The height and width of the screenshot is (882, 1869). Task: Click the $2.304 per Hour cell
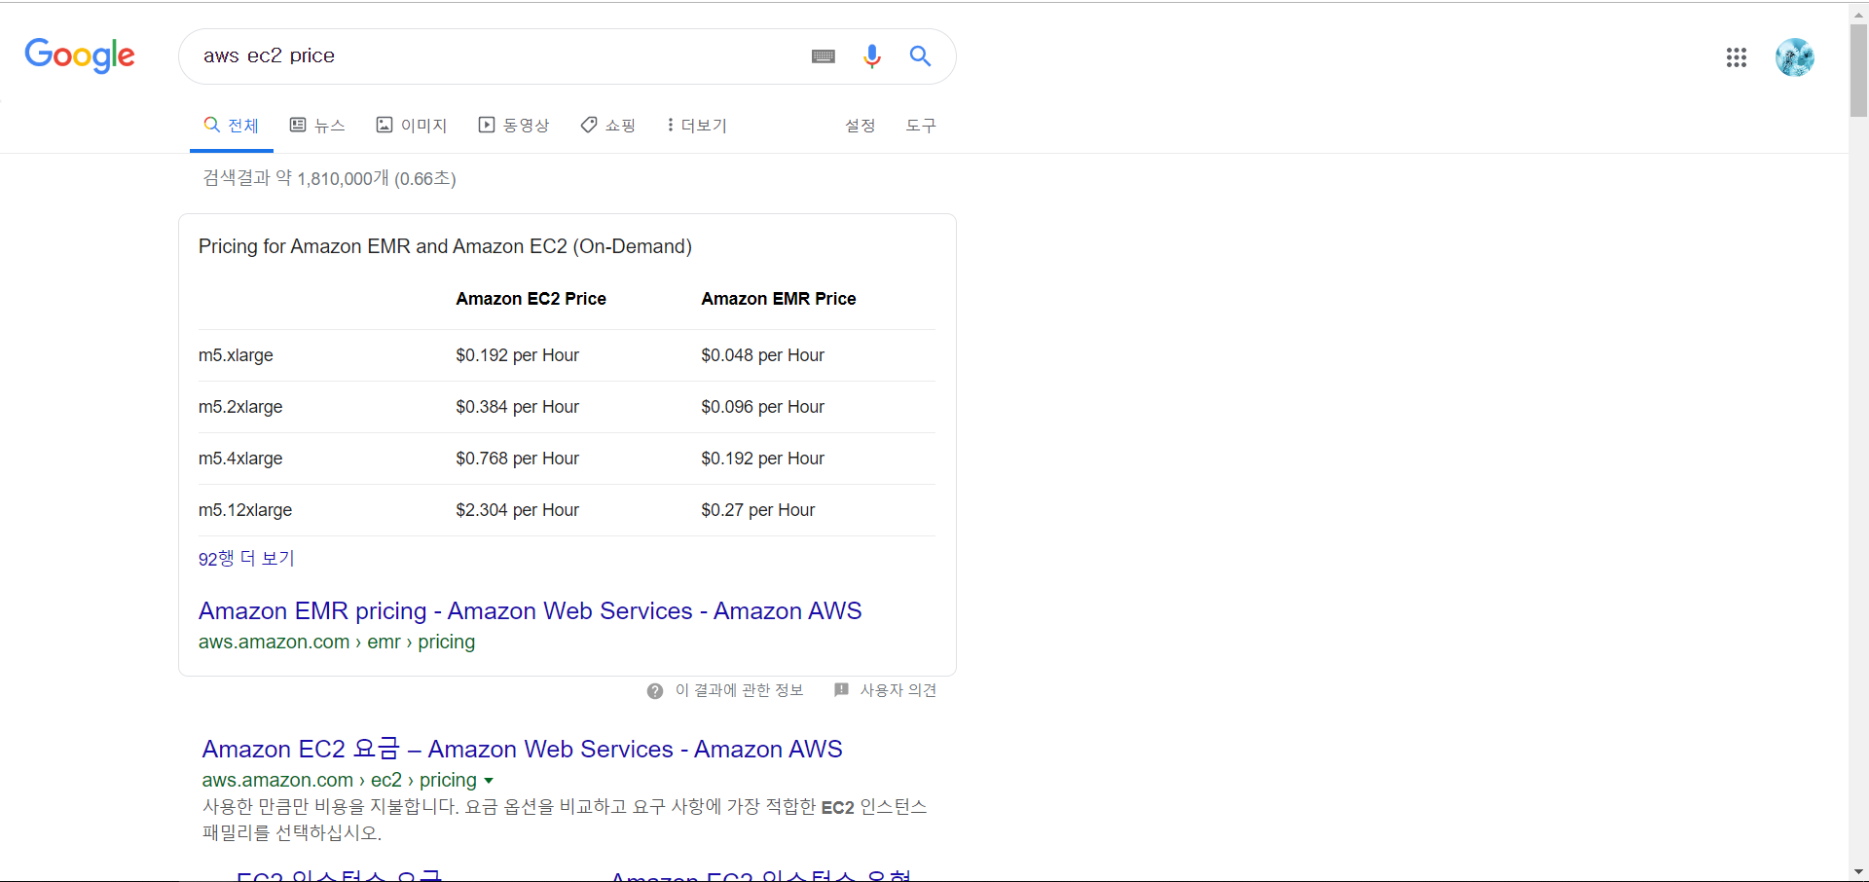pos(518,510)
